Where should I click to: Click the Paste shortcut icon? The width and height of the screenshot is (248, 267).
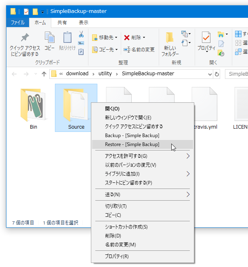click(x=81, y=52)
